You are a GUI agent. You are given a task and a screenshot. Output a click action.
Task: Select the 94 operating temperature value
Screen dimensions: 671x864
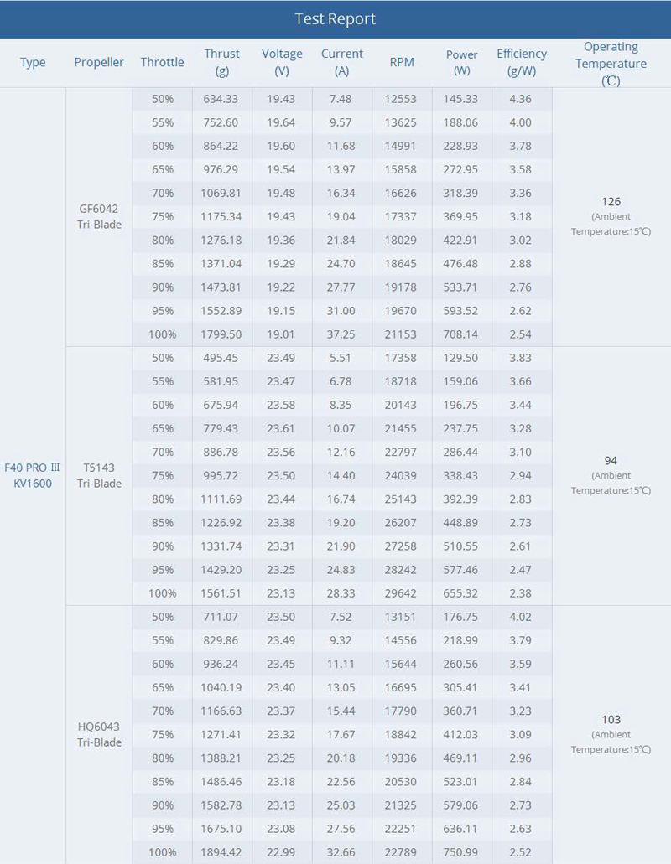(611, 461)
